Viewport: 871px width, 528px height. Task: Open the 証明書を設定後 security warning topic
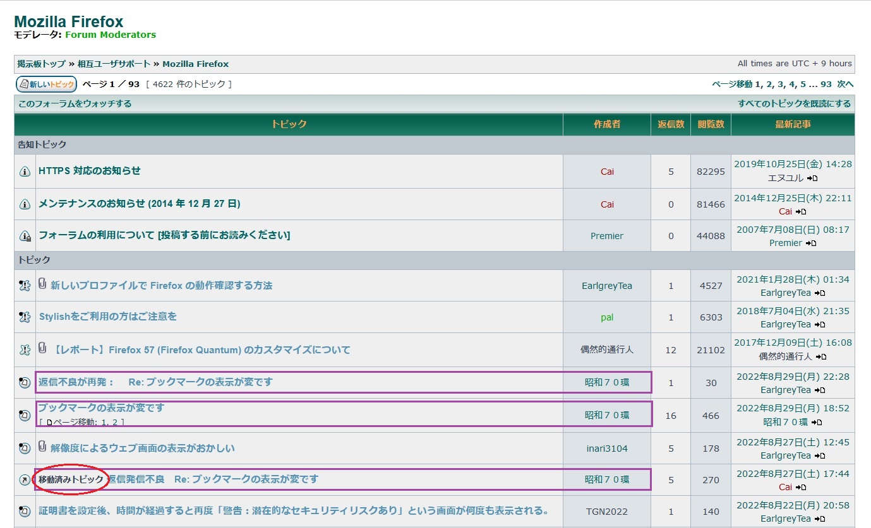coord(294,511)
